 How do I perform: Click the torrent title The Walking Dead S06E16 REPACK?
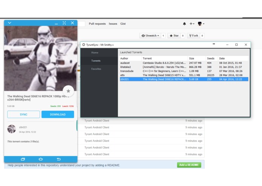[x=38, y=98]
